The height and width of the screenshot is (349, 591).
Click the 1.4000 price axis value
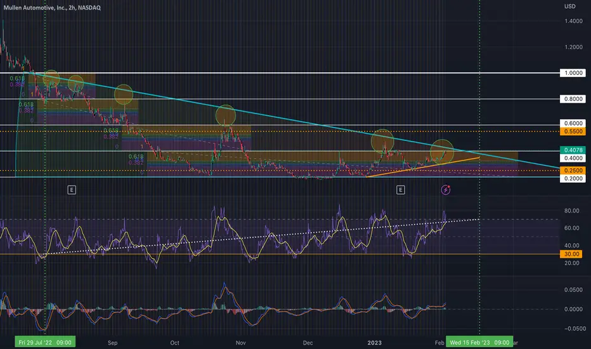click(x=573, y=21)
